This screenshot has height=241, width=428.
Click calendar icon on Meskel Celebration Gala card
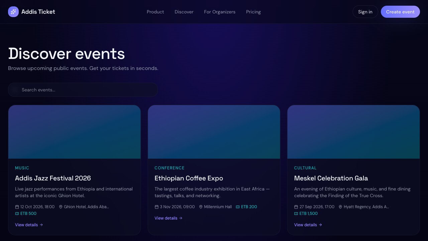[x=296, y=207]
